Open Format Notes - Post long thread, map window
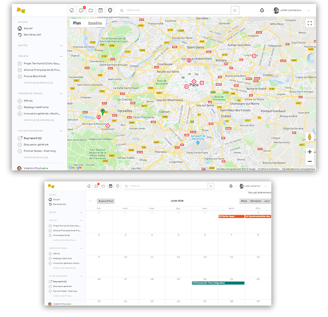 [x=36, y=151]
